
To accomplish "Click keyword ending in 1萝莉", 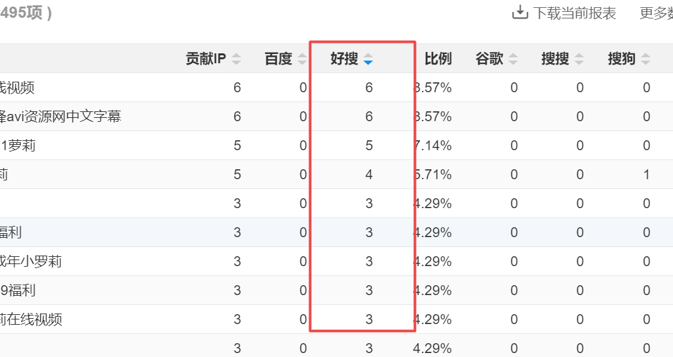I will click(x=18, y=146).
